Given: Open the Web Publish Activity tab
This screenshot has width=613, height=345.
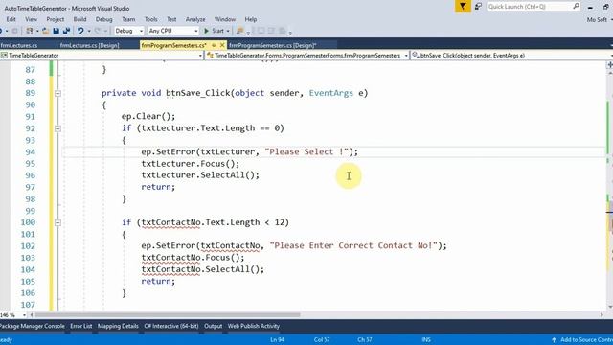Looking at the screenshot, I should click(254, 326).
